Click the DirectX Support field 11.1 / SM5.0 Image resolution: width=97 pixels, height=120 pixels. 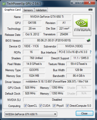coord(81,58)
